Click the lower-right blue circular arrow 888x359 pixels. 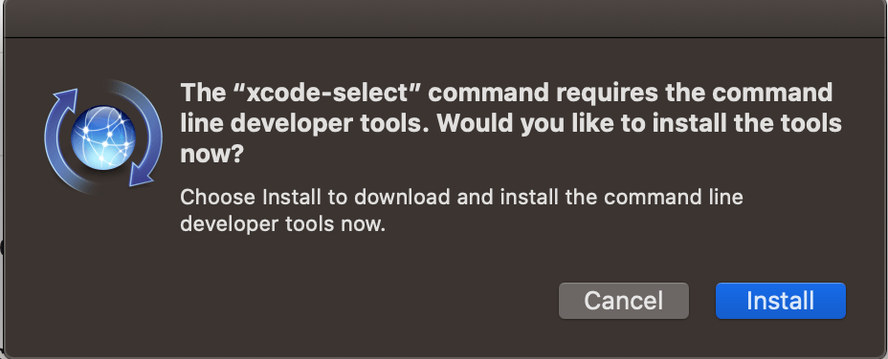click(146, 153)
